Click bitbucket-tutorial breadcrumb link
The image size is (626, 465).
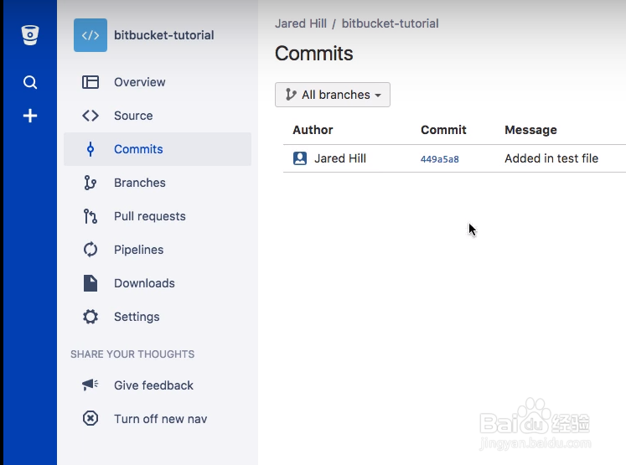click(390, 23)
